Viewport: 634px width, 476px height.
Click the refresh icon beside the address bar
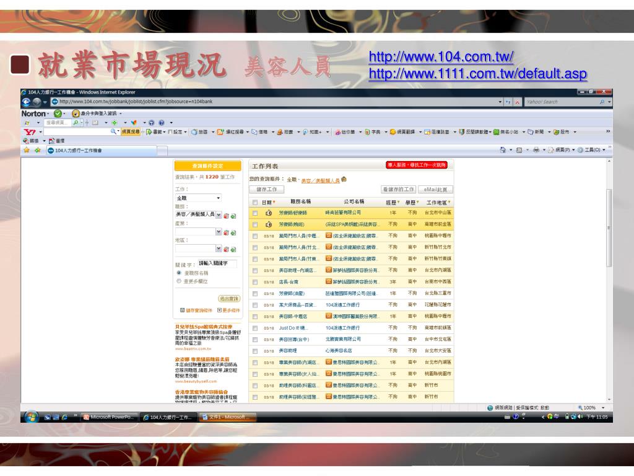[508, 102]
